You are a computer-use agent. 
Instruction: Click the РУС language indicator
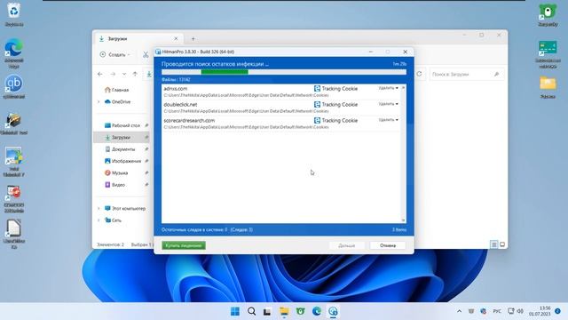(x=497, y=311)
